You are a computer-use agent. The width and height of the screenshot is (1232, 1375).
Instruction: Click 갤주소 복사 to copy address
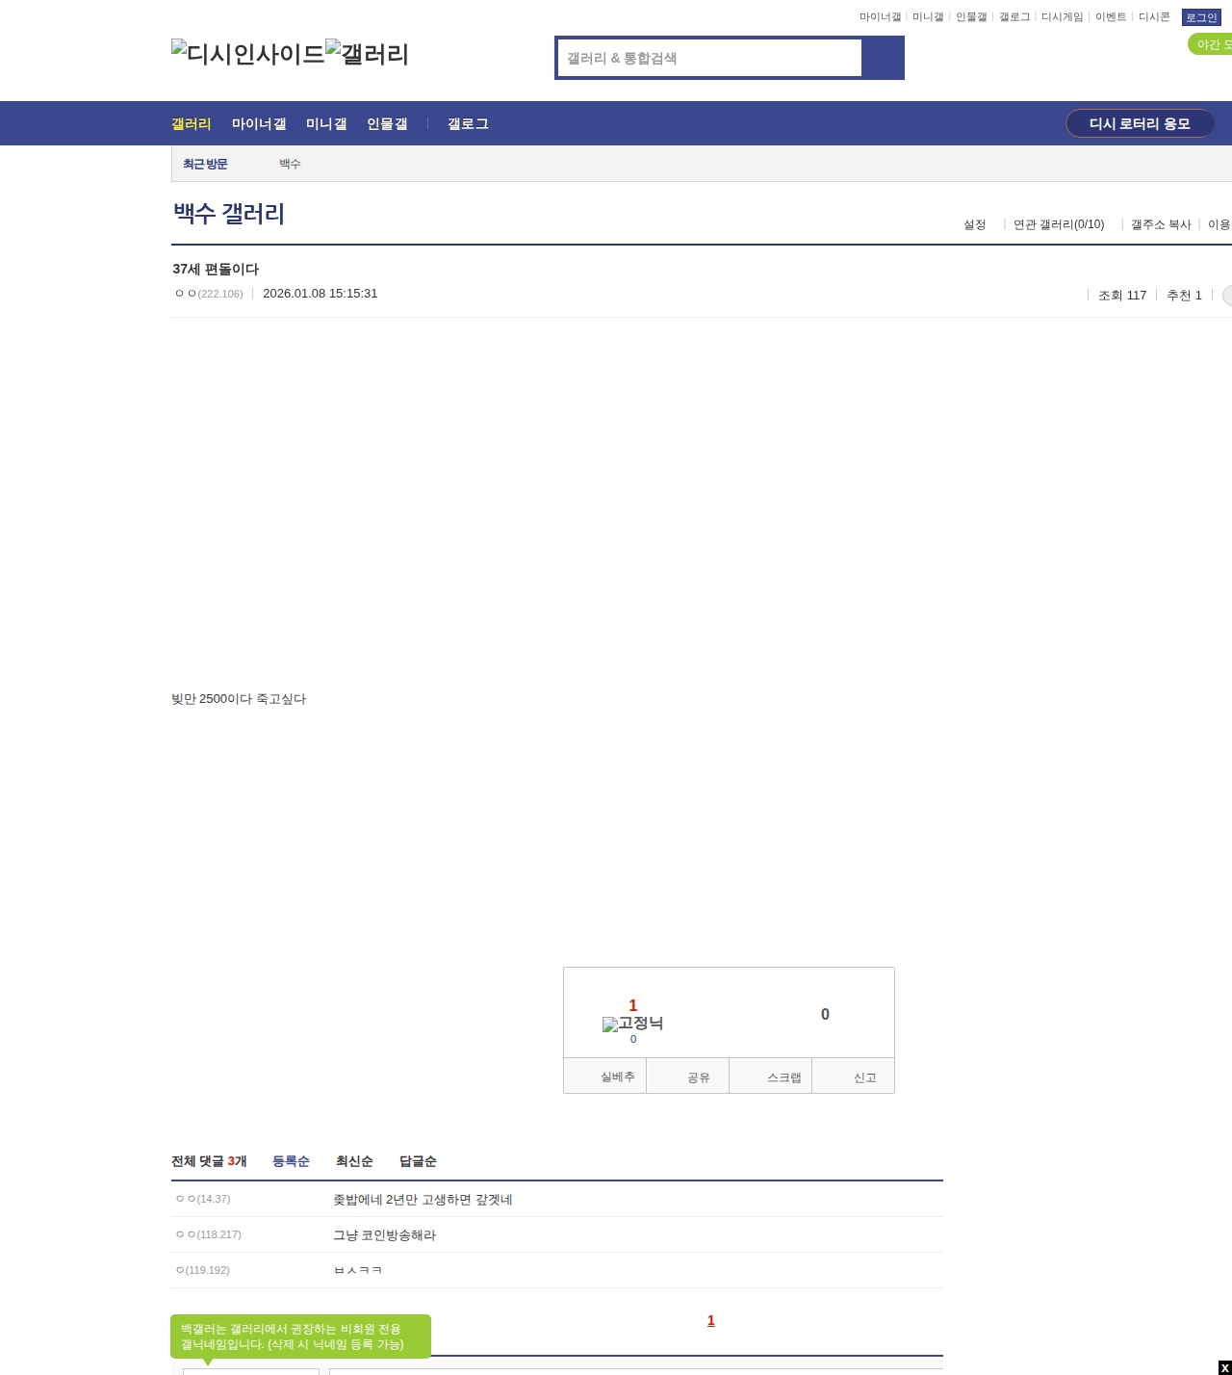tap(1161, 224)
